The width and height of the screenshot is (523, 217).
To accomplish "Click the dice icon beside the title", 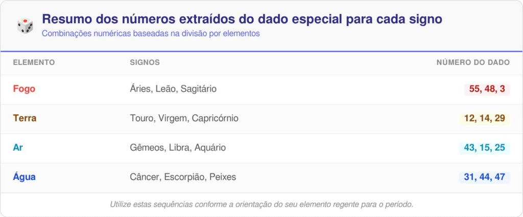I will click(x=25, y=25).
